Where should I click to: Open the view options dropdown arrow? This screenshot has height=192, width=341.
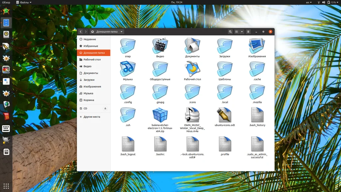pyautogui.click(x=242, y=32)
